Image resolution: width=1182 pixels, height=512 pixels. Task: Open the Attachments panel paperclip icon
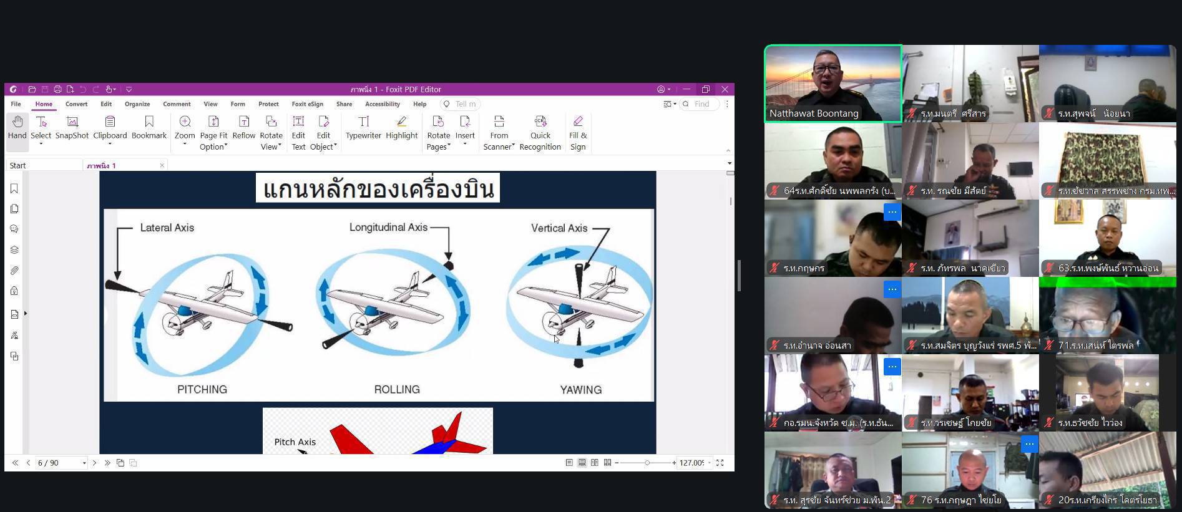(14, 271)
